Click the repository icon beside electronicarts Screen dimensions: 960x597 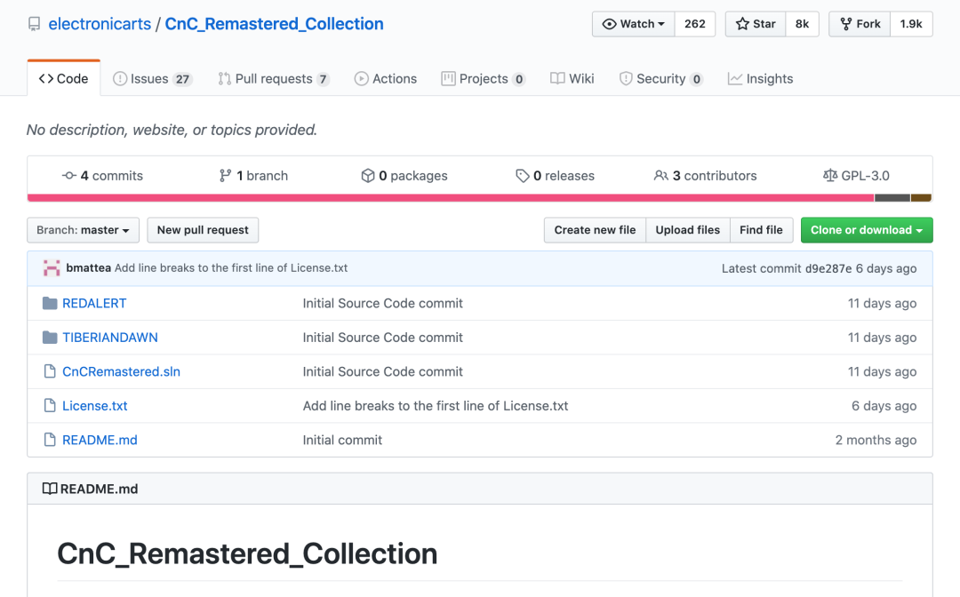pos(35,24)
